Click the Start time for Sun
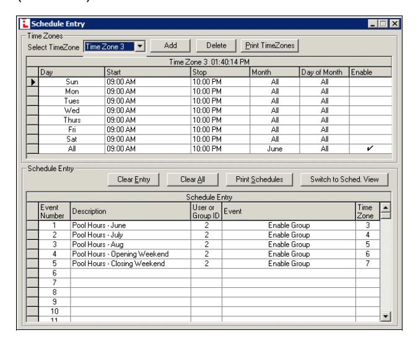This screenshot has width=418, height=343. 147,82
